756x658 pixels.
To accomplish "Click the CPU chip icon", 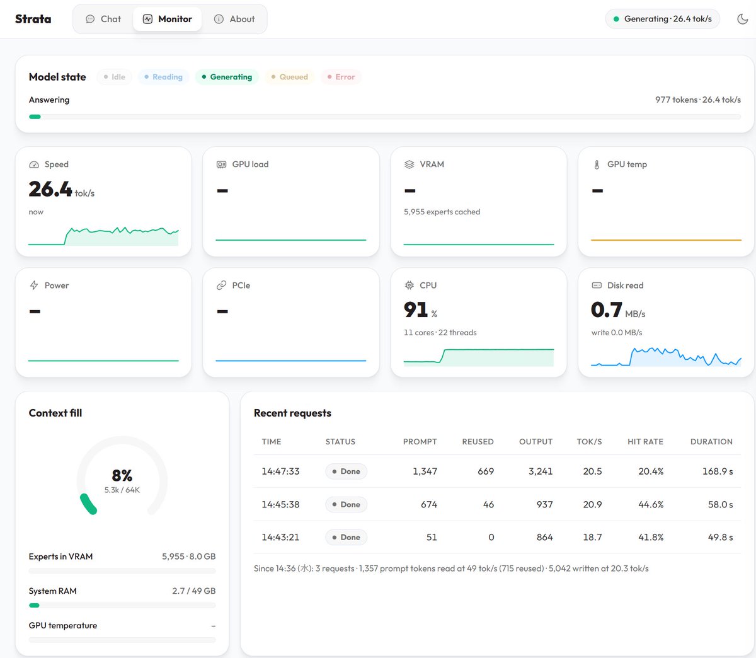I will click(x=409, y=286).
